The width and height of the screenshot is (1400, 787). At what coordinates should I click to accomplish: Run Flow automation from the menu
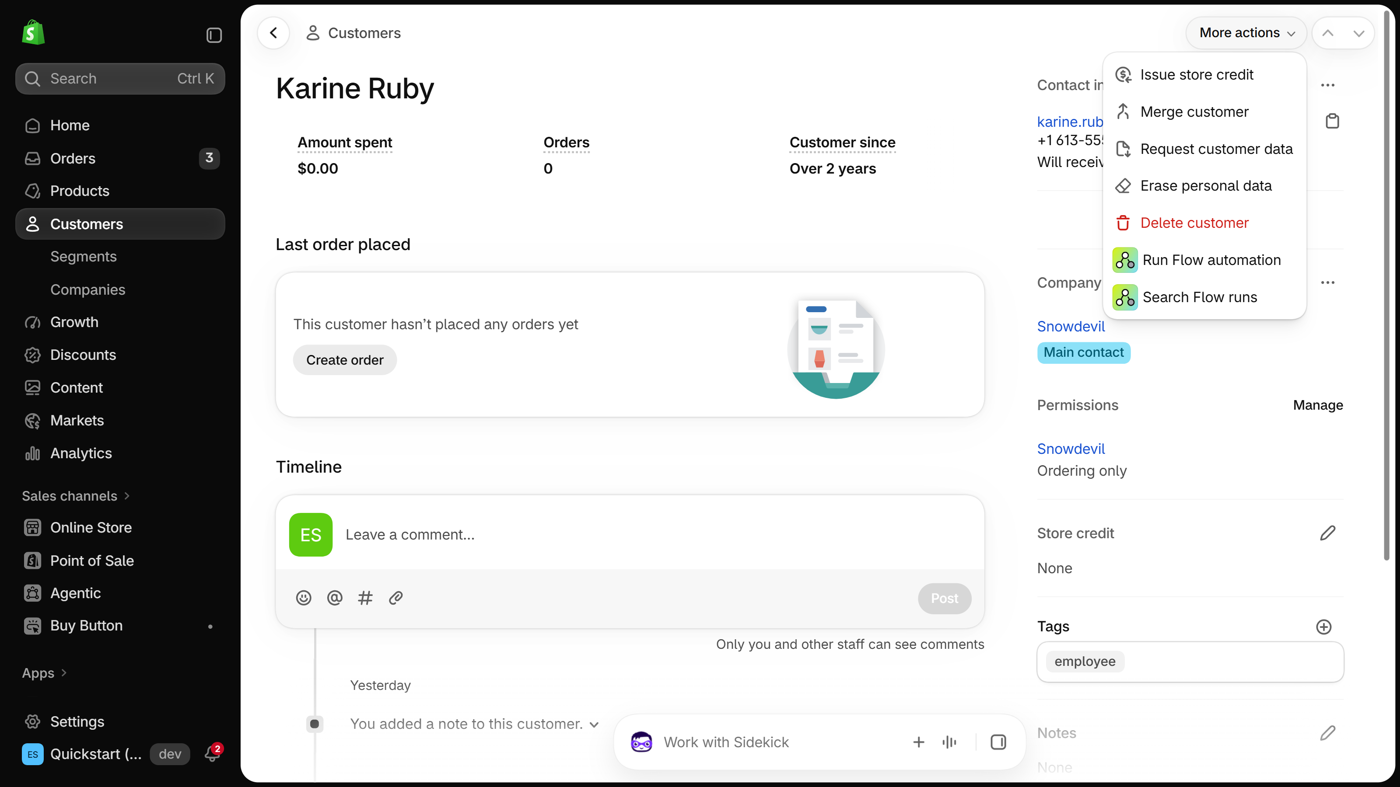point(1204,260)
